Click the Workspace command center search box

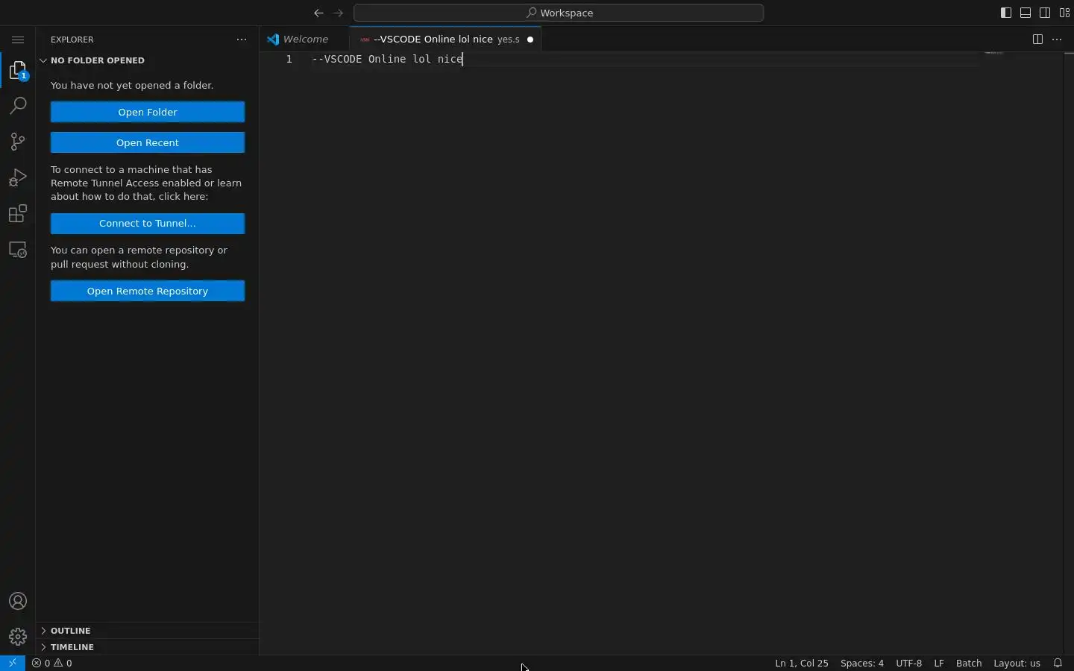coord(559,13)
